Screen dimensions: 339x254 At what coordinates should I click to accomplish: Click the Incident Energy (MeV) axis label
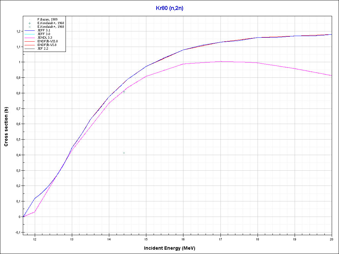click(x=172, y=248)
